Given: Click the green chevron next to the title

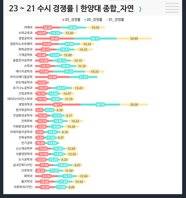Looking at the screenshot, I should tap(140, 9).
